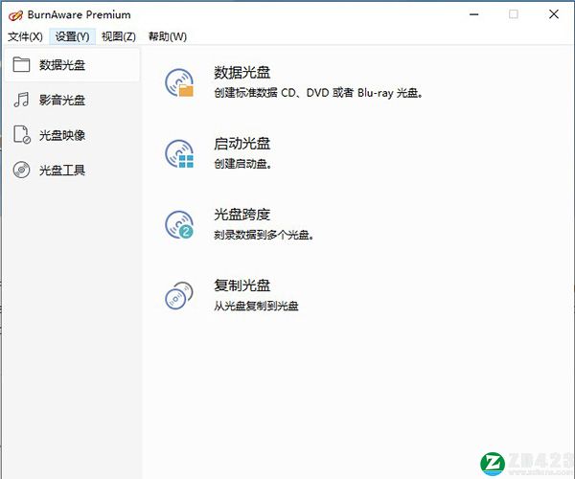Minimize the BurnAware Premium window

pos(473,14)
